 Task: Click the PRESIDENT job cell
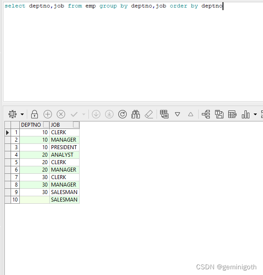pyautogui.click(x=64, y=147)
